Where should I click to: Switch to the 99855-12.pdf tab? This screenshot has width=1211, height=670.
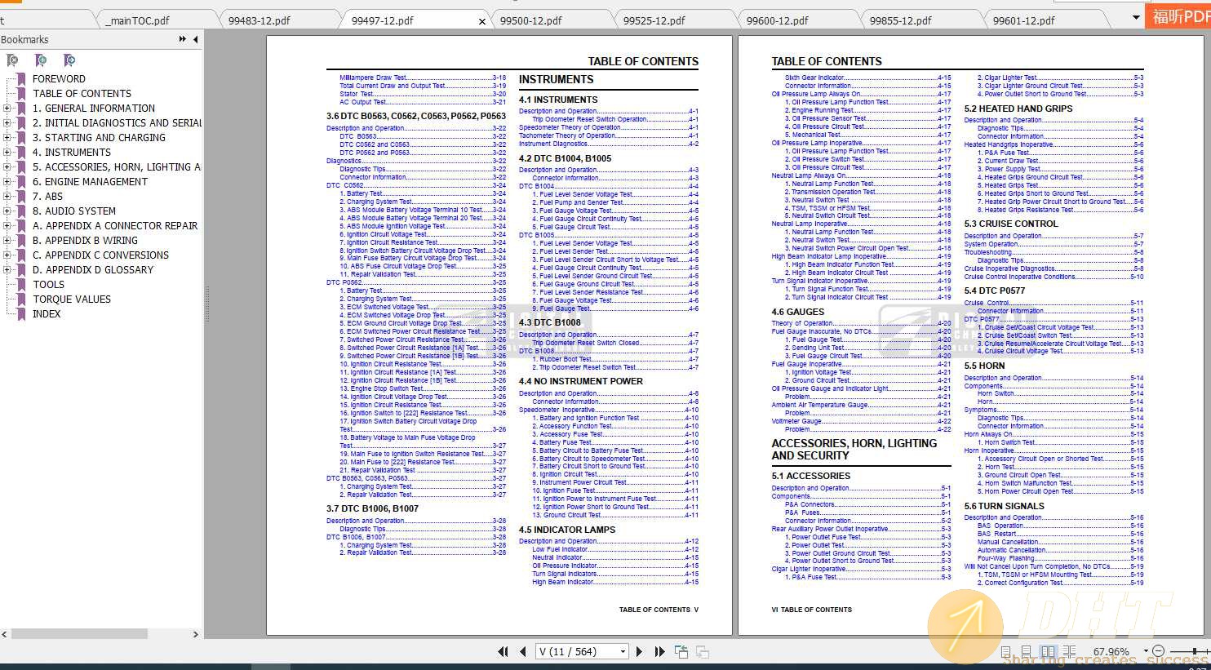tap(900, 20)
